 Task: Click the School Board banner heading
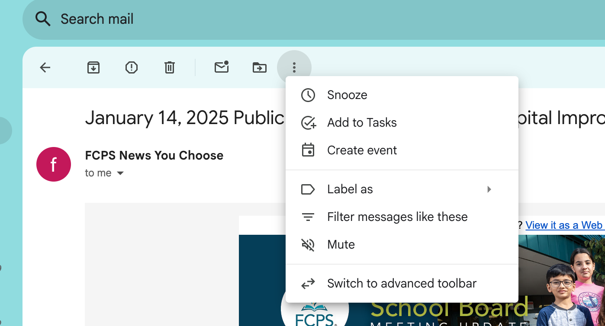click(449, 308)
